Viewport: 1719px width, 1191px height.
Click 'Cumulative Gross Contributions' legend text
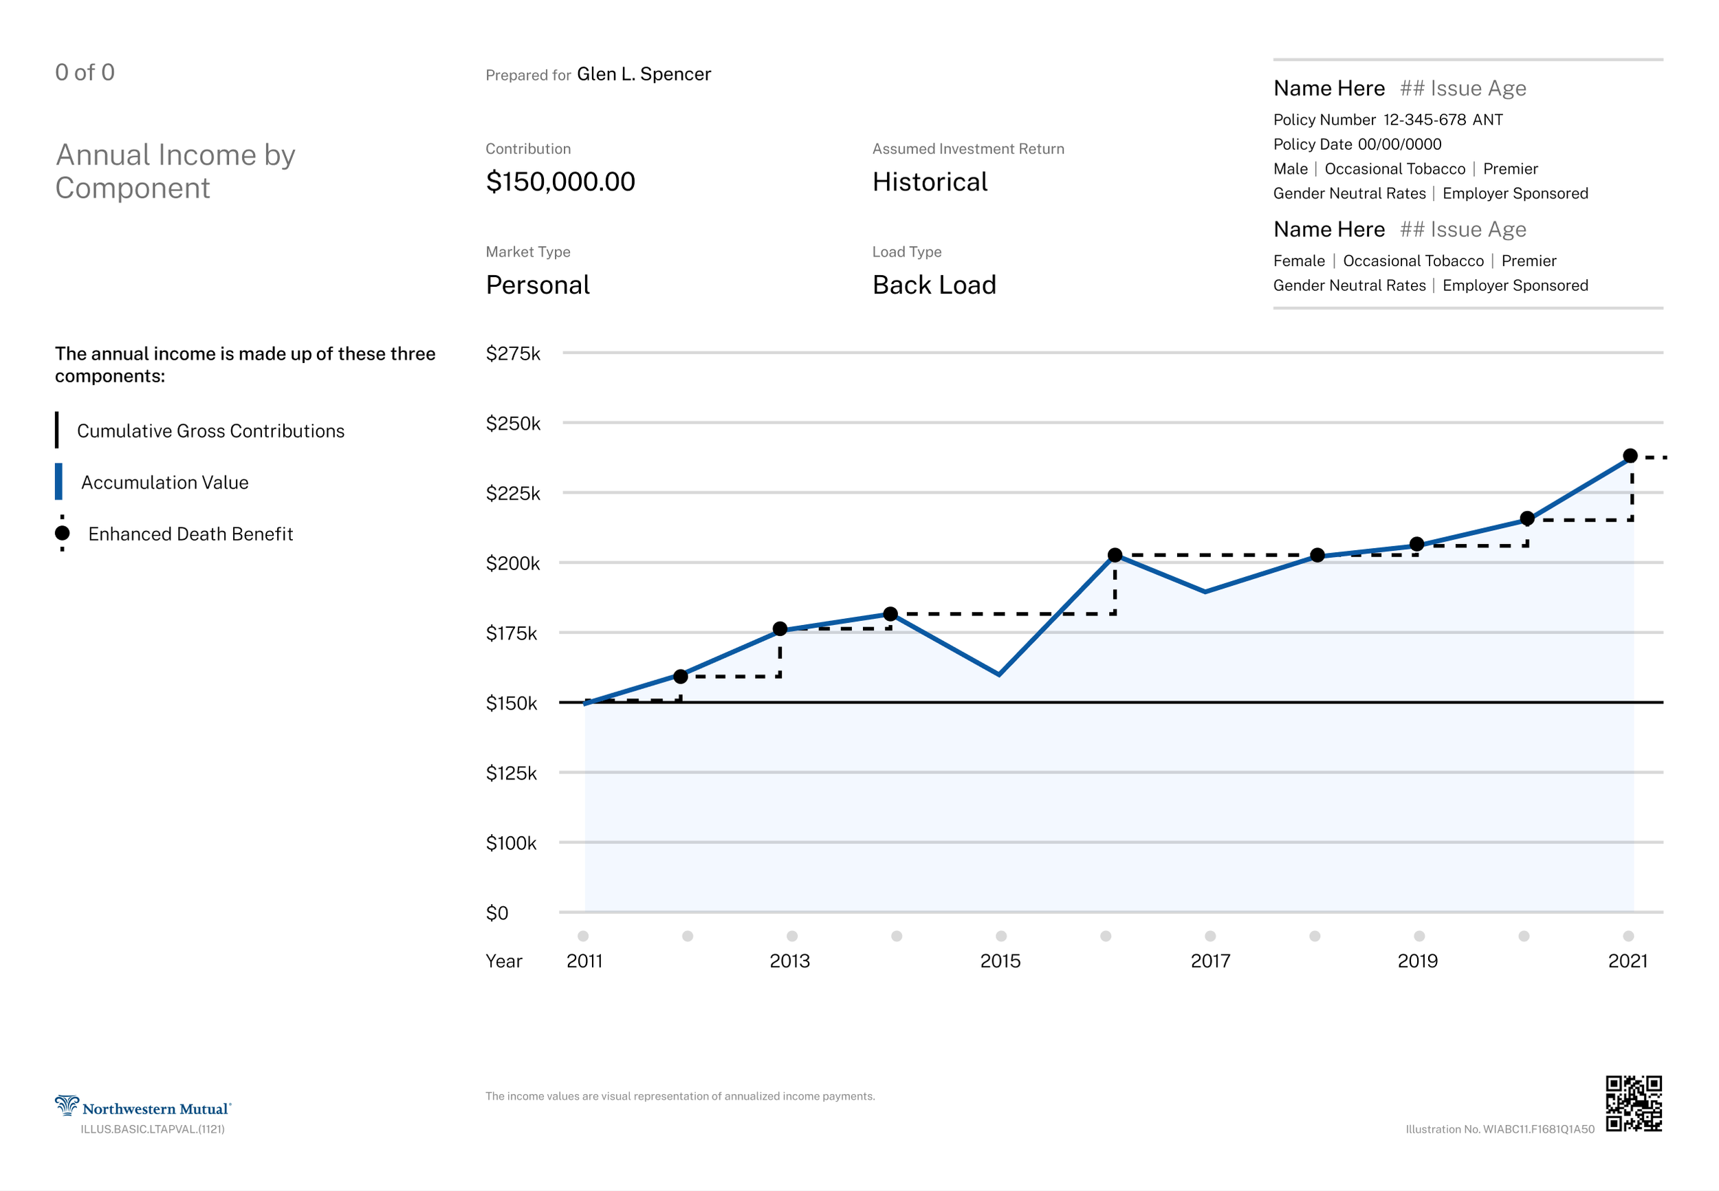(210, 430)
